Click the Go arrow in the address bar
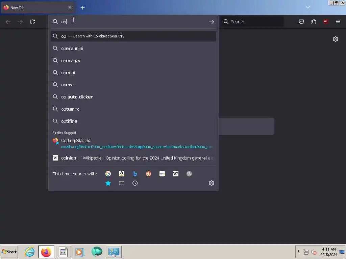The image size is (346, 259). point(212,22)
